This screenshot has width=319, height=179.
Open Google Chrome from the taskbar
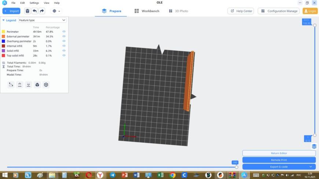point(173,175)
